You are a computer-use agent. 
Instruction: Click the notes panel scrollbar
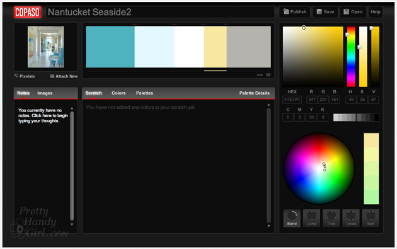[x=72, y=166]
